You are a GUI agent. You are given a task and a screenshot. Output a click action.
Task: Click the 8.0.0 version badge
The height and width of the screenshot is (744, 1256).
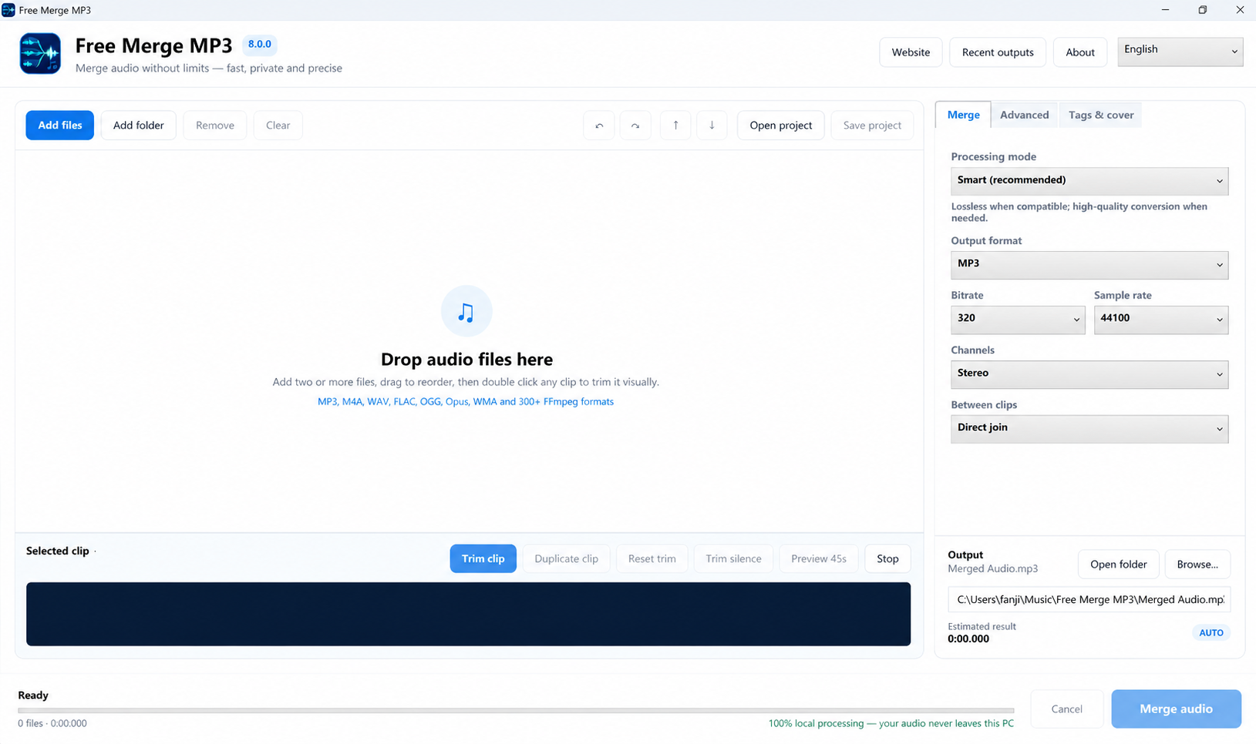pos(260,45)
